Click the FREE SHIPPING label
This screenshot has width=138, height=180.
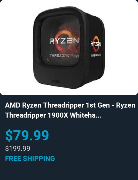pos(30,158)
